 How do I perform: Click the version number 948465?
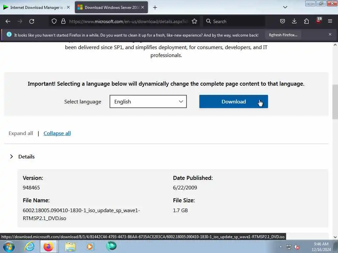tap(31, 187)
